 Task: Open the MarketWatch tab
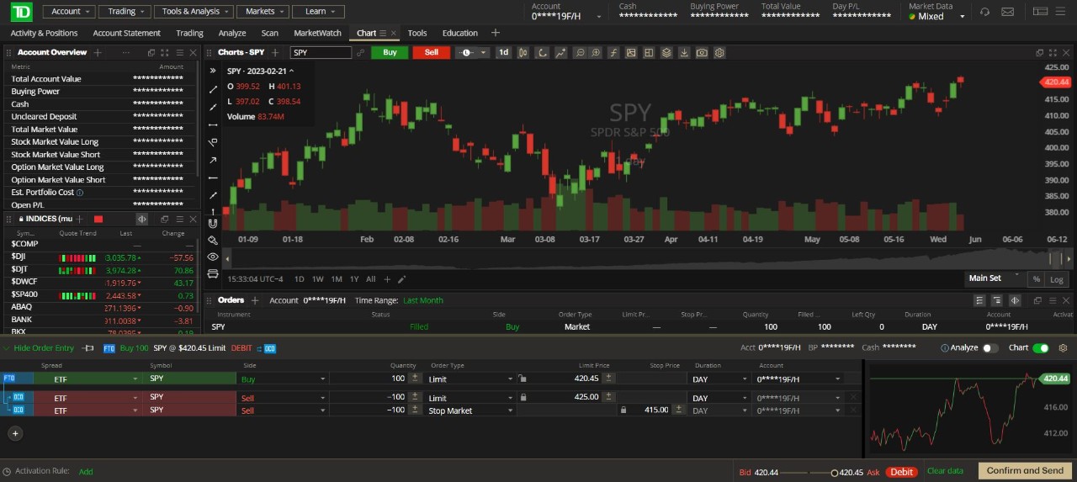click(317, 33)
